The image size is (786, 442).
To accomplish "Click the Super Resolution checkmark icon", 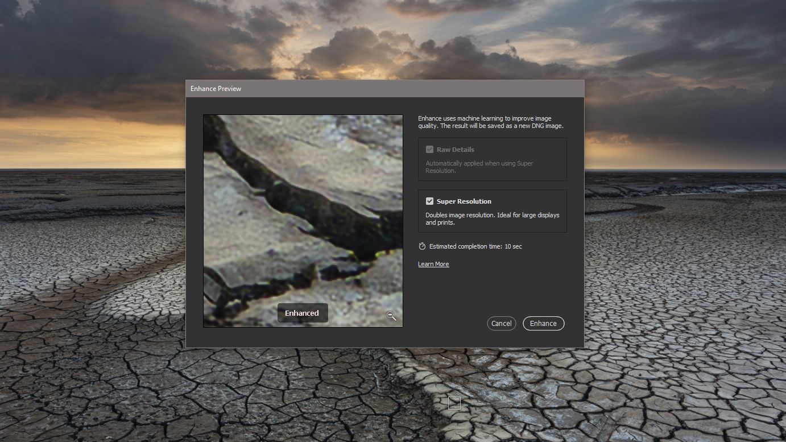I will tap(431, 201).
